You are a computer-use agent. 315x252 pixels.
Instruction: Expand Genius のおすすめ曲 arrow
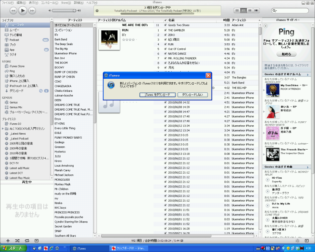click(308, 167)
